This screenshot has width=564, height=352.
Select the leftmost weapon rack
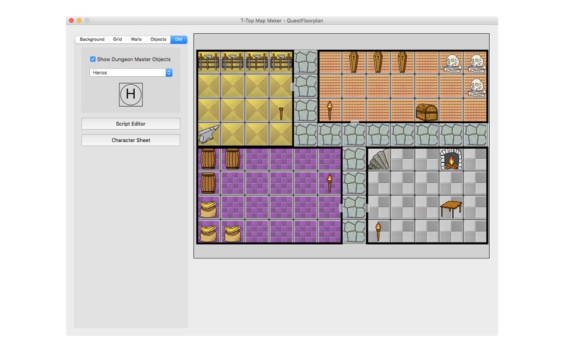click(208, 62)
